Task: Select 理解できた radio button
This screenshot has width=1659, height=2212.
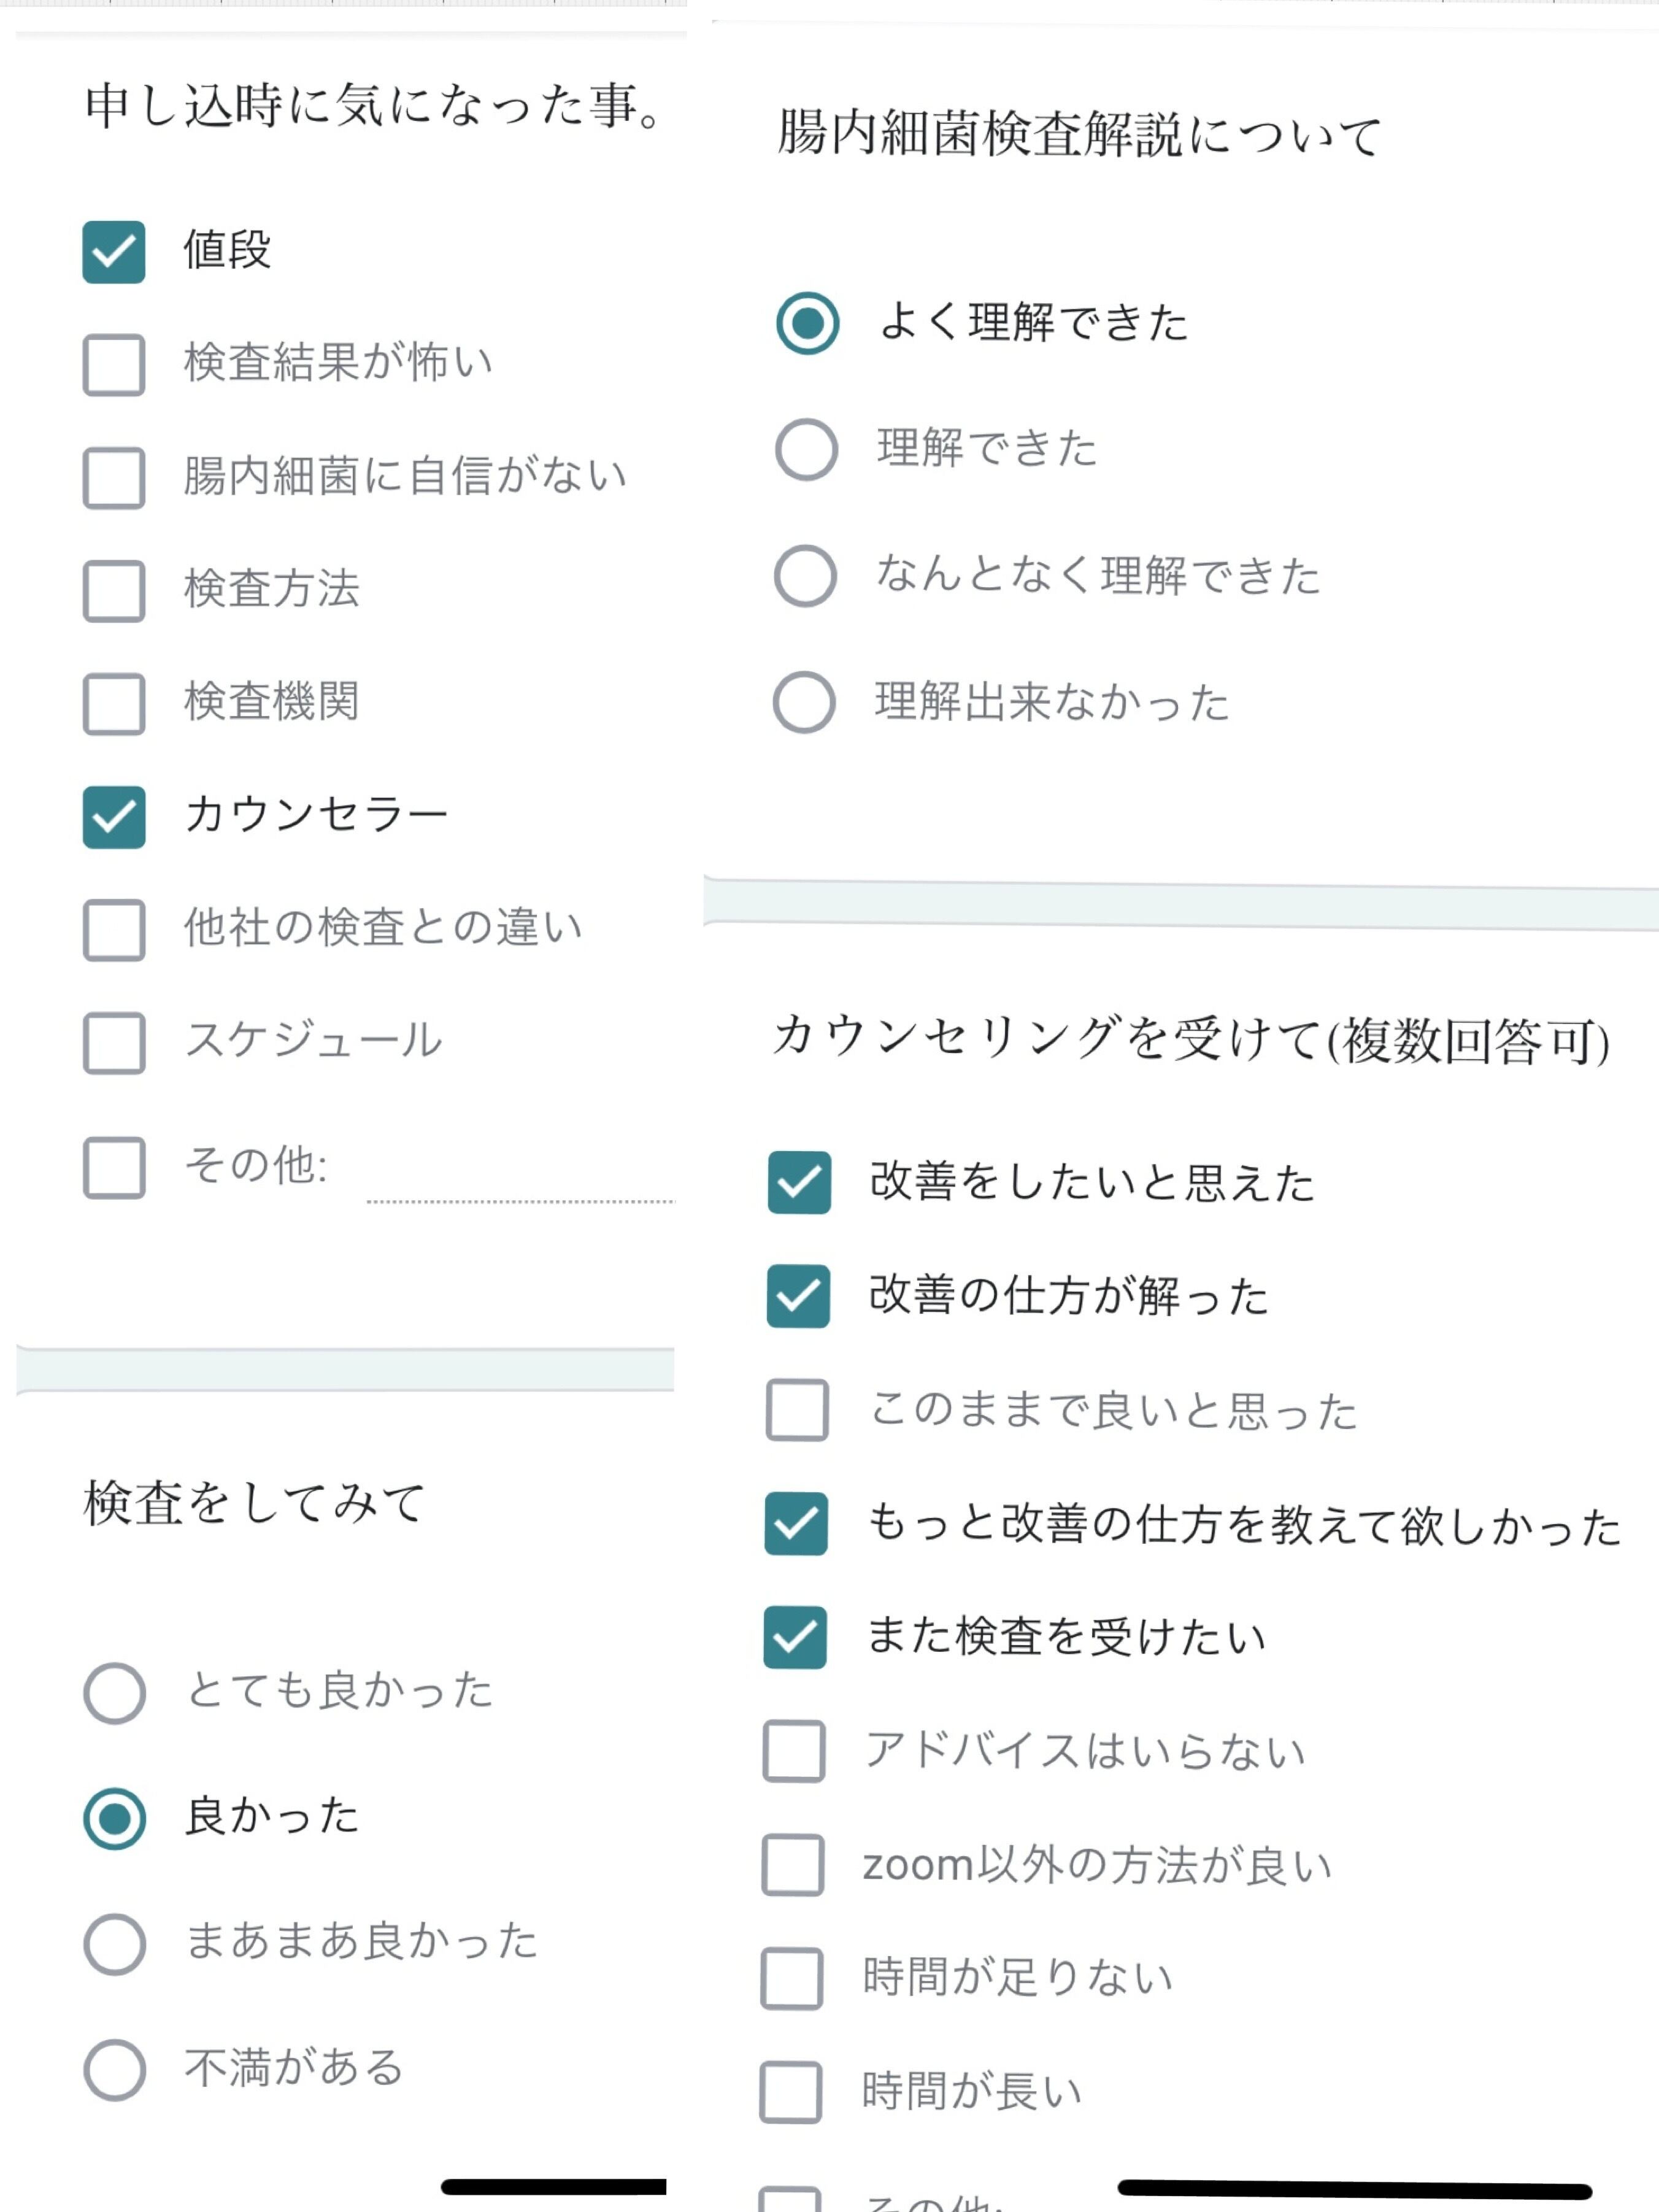Action: (x=806, y=449)
